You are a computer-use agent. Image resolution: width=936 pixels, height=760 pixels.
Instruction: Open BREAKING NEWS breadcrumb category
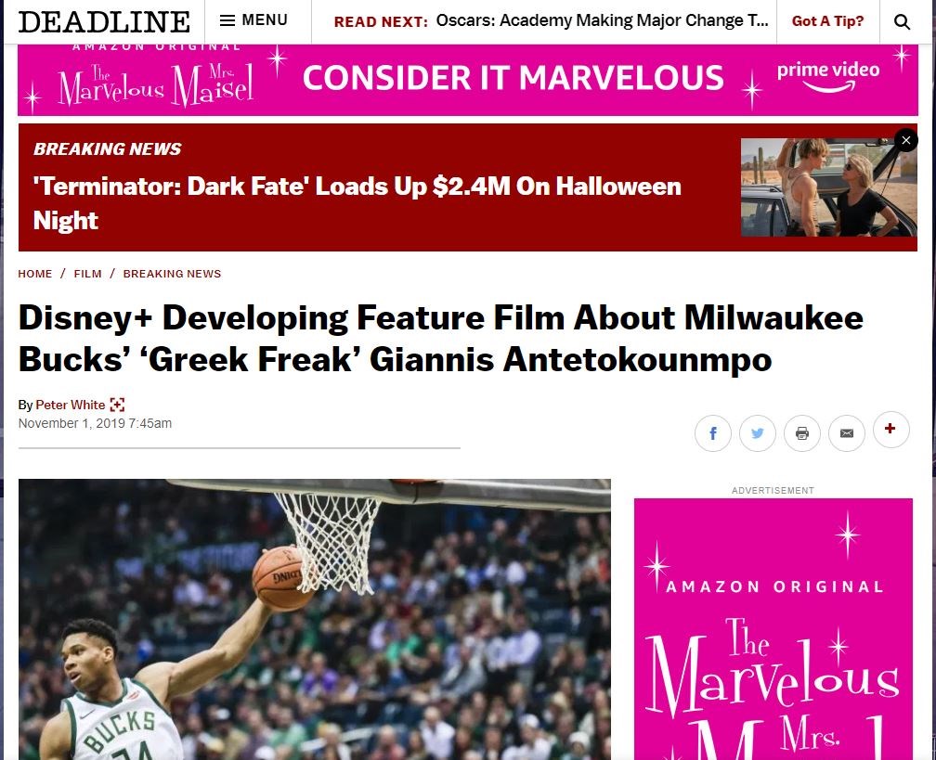[172, 274]
